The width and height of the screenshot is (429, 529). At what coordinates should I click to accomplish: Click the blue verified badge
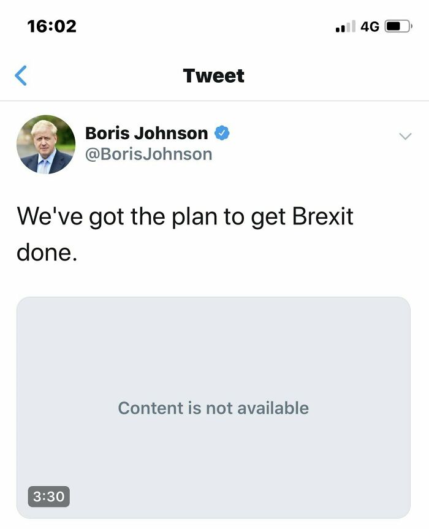pos(222,133)
